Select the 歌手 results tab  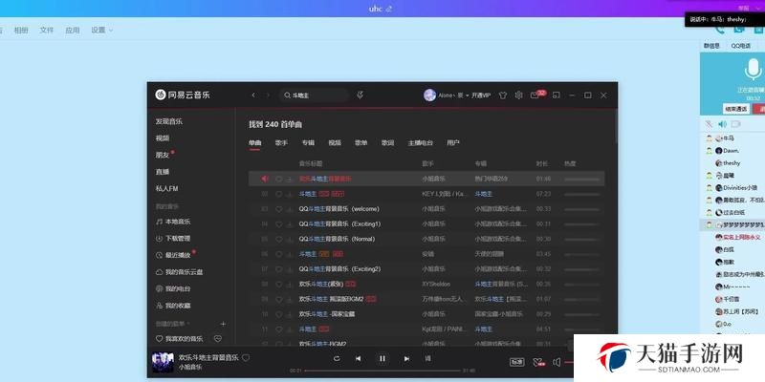click(281, 142)
